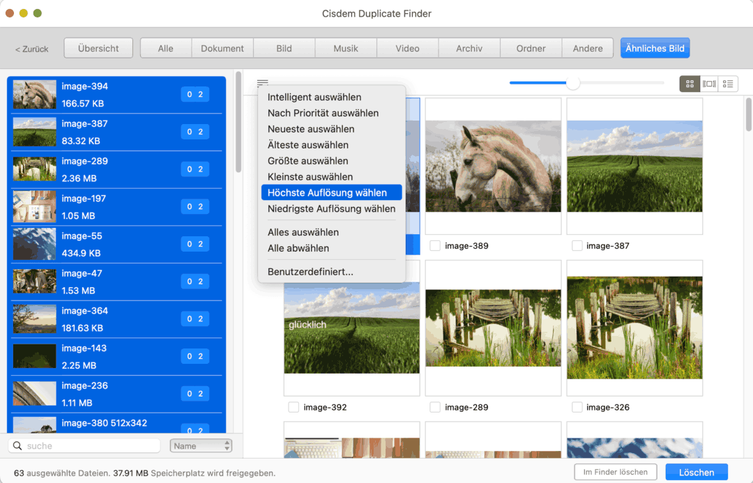The height and width of the screenshot is (483, 753).
Task: Choose Älteste auswählen
Action: [331, 144]
